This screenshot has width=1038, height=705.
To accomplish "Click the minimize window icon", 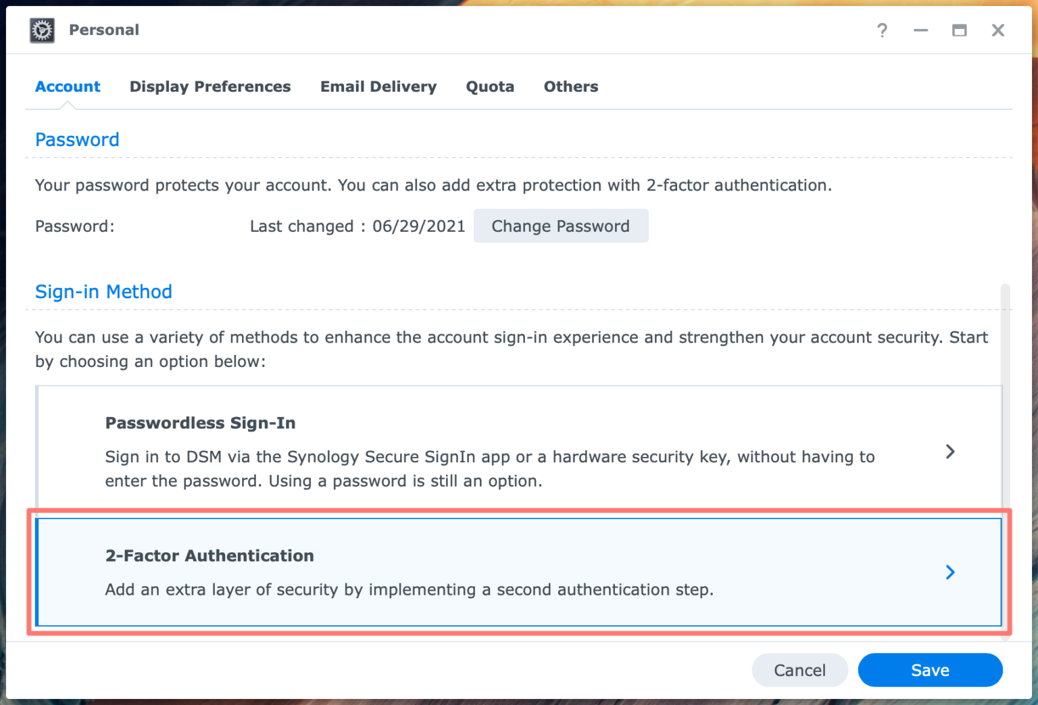I will (920, 30).
